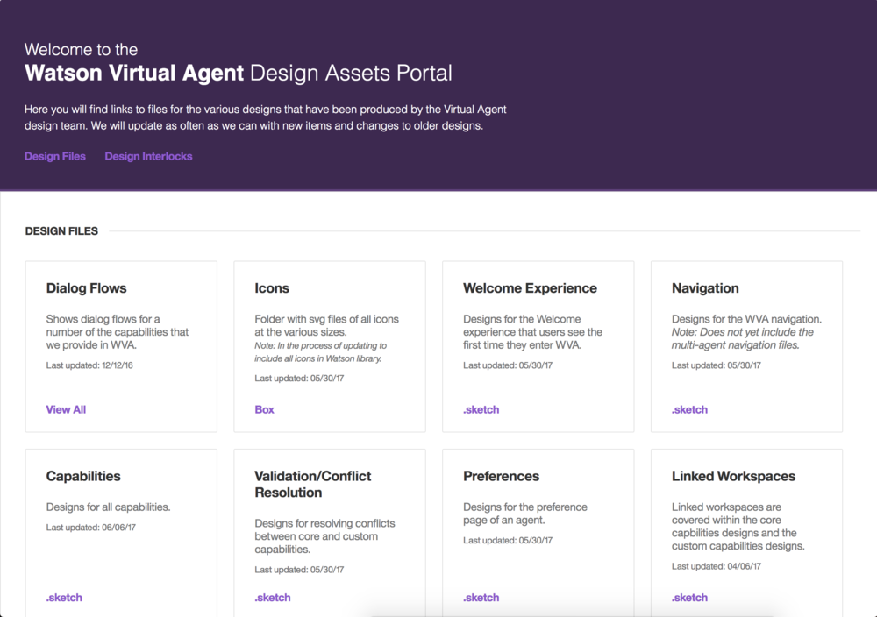Image resolution: width=877 pixels, height=617 pixels.
Task: Open .sketch link for Linked Workspaces
Action: [689, 598]
